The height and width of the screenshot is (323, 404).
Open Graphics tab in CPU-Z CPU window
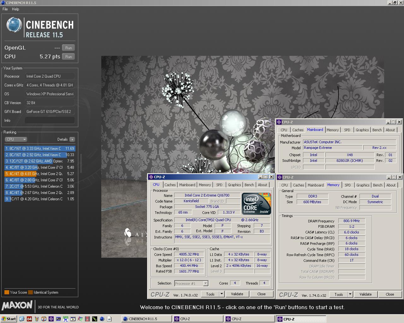[x=235, y=185]
